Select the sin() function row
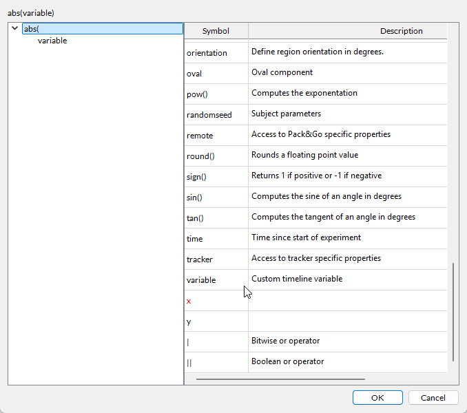 [x=195, y=198]
